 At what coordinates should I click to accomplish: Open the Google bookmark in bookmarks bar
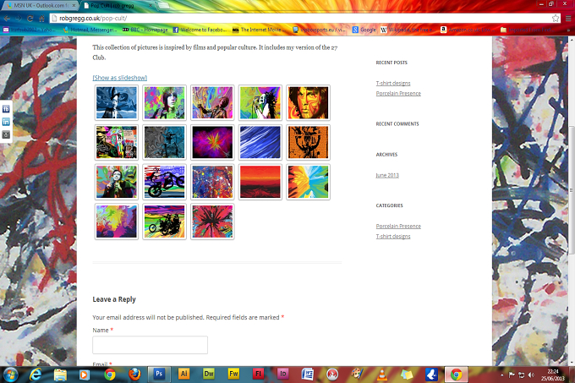364,30
